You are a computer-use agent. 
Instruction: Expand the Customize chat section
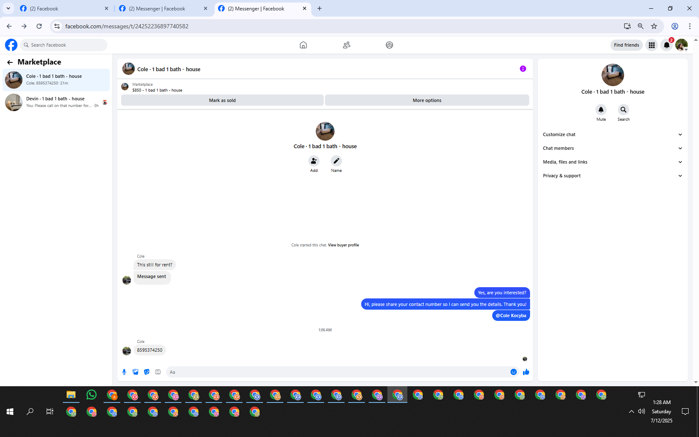(x=612, y=134)
